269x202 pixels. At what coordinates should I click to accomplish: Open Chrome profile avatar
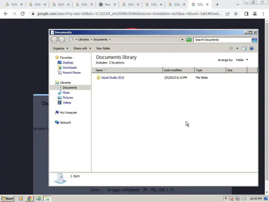[255, 14]
